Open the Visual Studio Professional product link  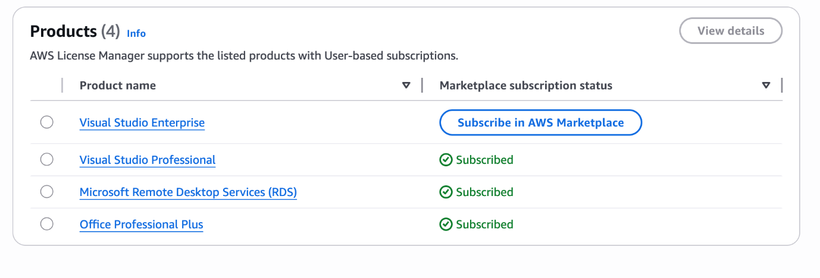point(148,160)
